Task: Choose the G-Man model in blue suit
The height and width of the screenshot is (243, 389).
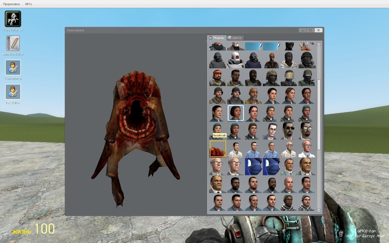Action: tap(271, 131)
